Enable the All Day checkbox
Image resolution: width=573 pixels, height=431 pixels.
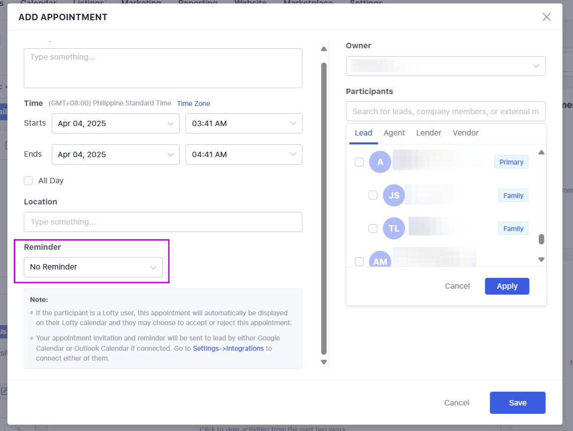coord(28,181)
